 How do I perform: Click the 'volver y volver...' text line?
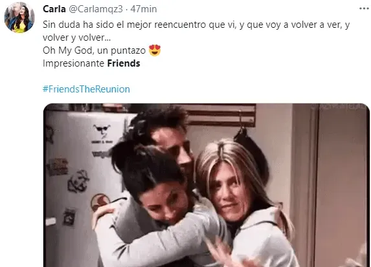[76, 37]
